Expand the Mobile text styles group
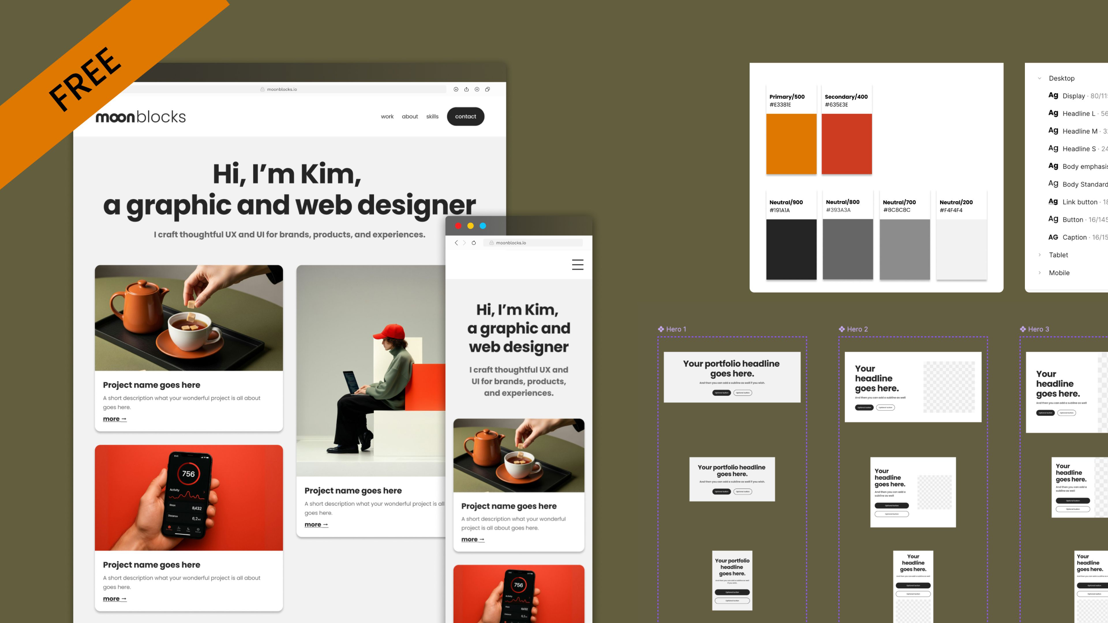 click(1040, 273)
